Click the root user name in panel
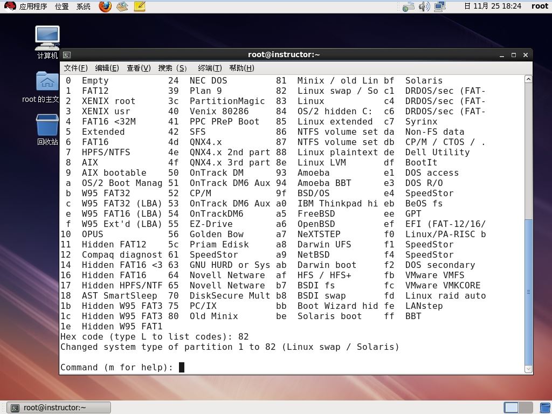 [x=540, y=6]
